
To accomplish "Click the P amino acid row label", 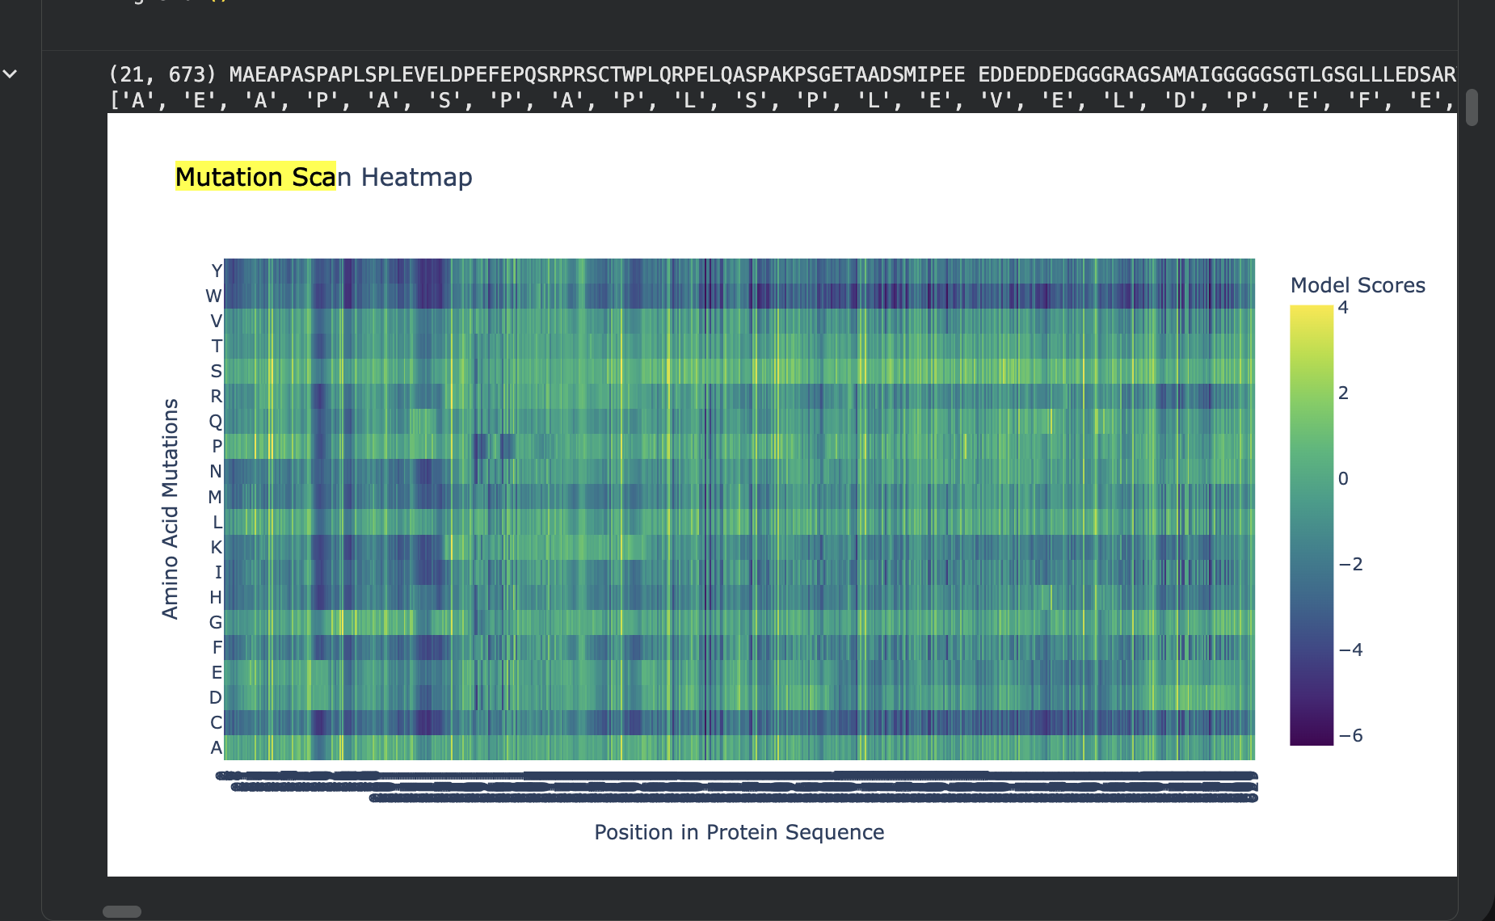I will [x=217, y=446].
